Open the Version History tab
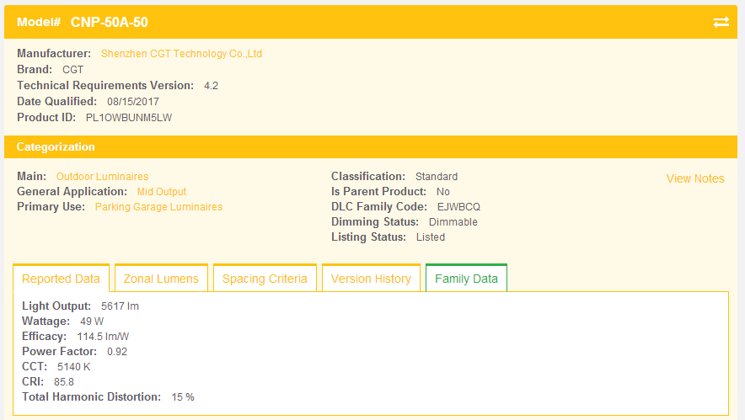The height and width of the screenshot is (420, 745). coord(371,279)
